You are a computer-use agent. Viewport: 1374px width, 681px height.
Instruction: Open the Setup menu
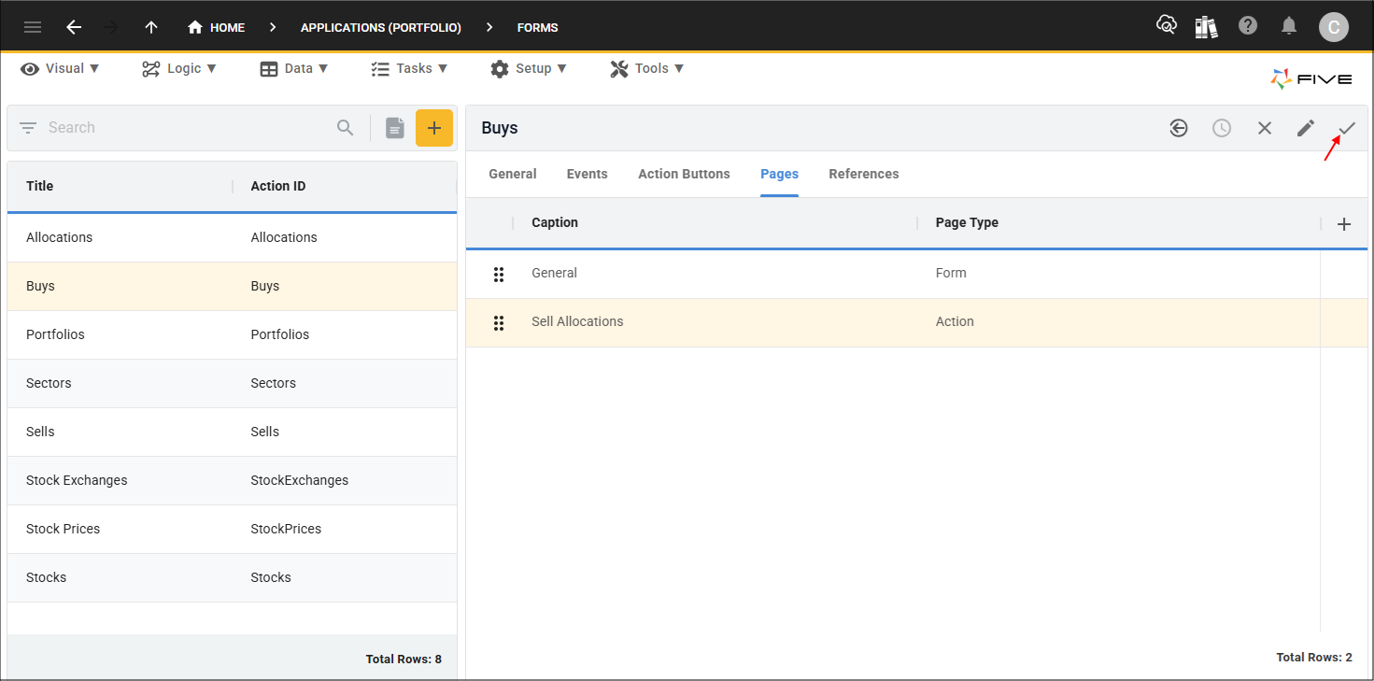point(529,68)
